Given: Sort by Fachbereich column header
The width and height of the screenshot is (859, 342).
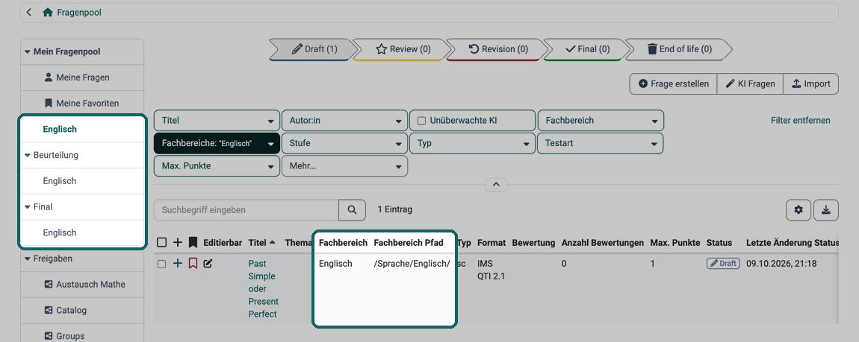Looking at the screenshot, I should coord(343,243).
